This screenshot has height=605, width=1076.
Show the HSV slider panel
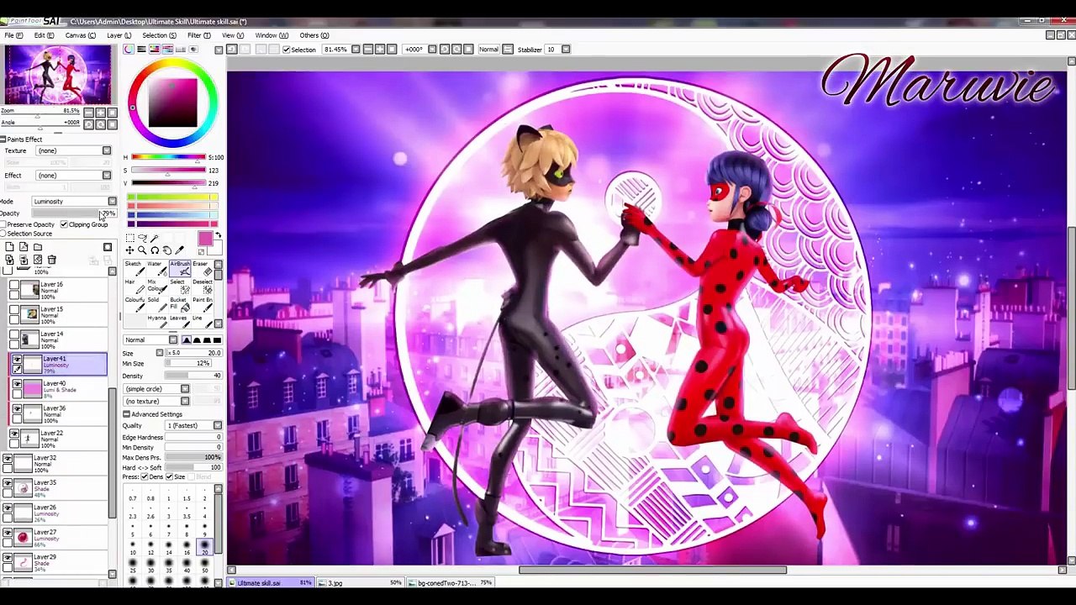click(x=154, y=50)
